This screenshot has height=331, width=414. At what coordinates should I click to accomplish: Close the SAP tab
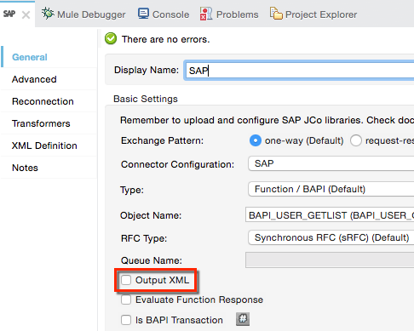26,14
